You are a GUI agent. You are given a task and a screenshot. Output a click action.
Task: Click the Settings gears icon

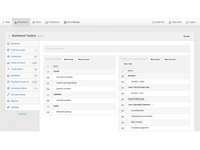[x=8, y=107]
